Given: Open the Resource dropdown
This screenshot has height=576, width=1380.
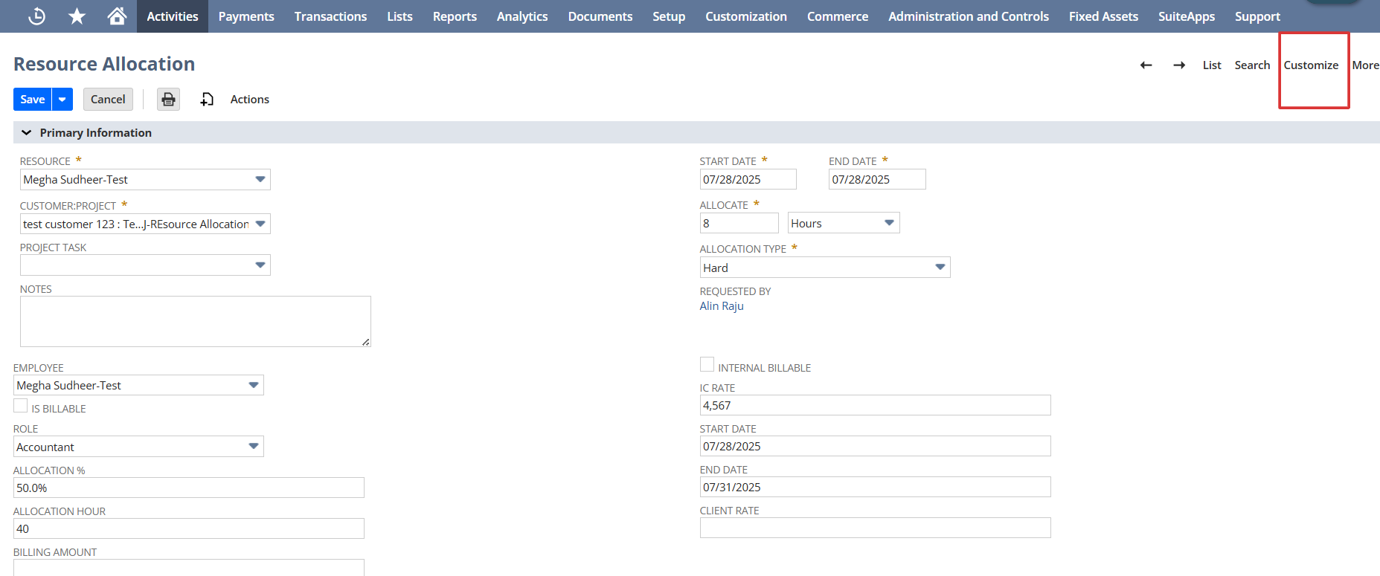Looking at the screenshot, I should (x=260, y=180).
